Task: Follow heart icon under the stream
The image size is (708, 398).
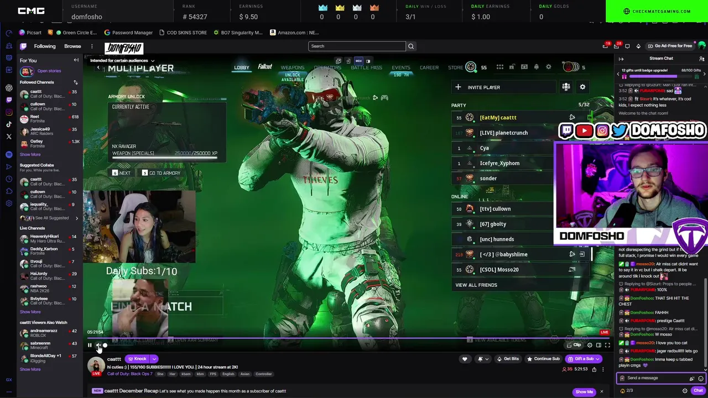Action: (465, 359)
